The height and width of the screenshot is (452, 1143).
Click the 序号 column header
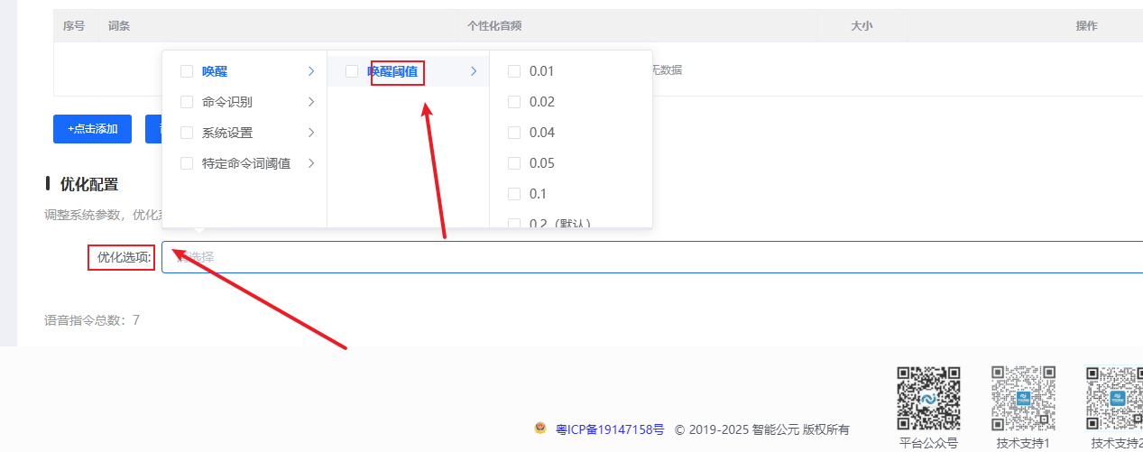74,26
